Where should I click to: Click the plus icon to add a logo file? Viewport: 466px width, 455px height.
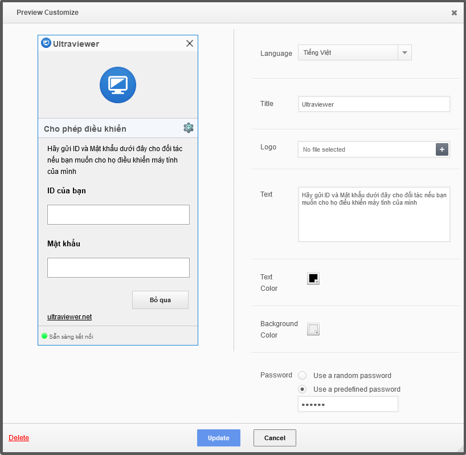click(x=442, y=149)
